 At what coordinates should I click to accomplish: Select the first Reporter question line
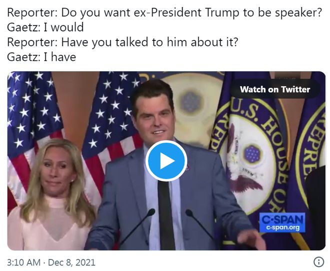click(x=164, y=12)
